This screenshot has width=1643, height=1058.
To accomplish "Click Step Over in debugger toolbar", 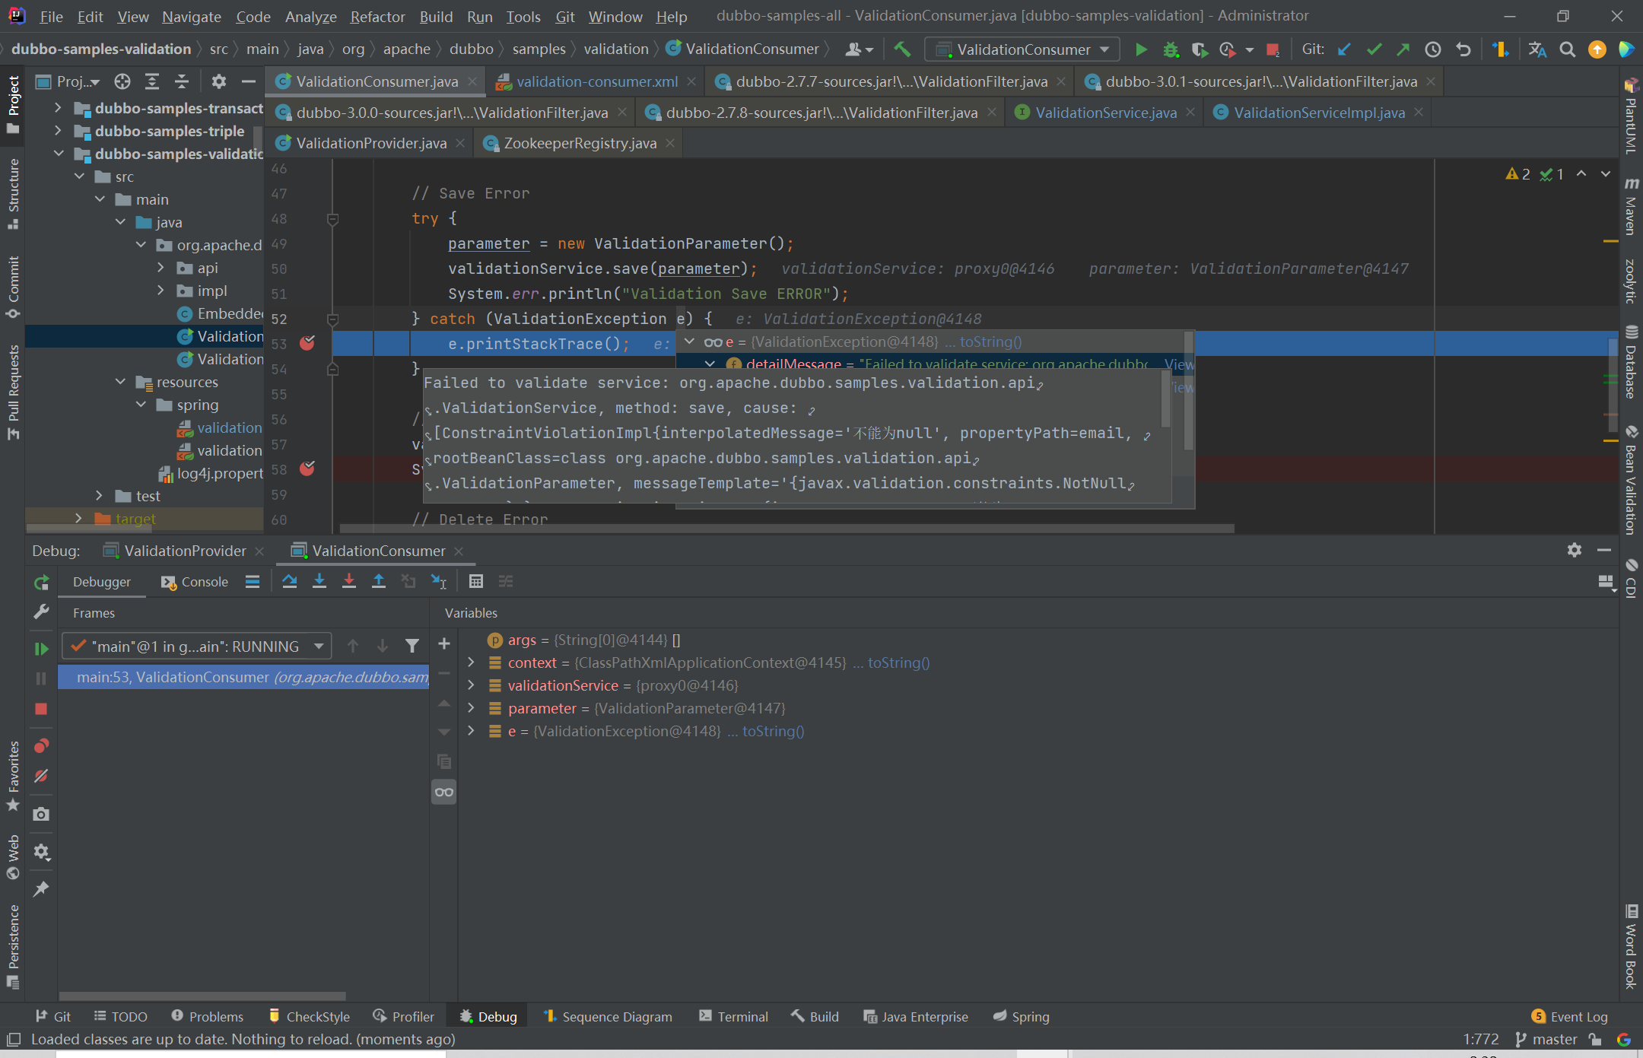I will (289, 581).
